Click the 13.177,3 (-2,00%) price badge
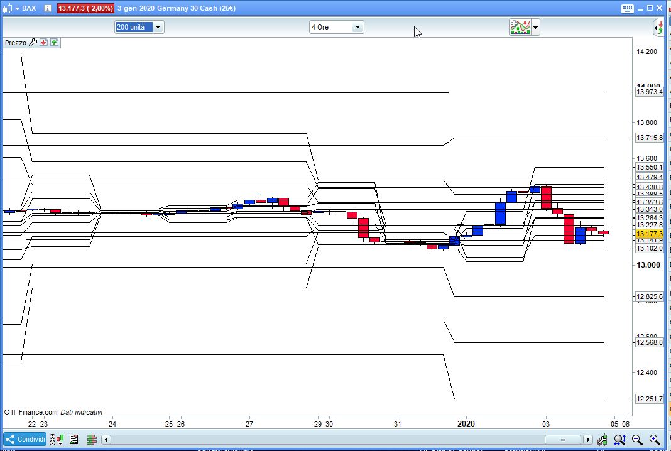This screenshot has width=671, height=451. (85, 8)
